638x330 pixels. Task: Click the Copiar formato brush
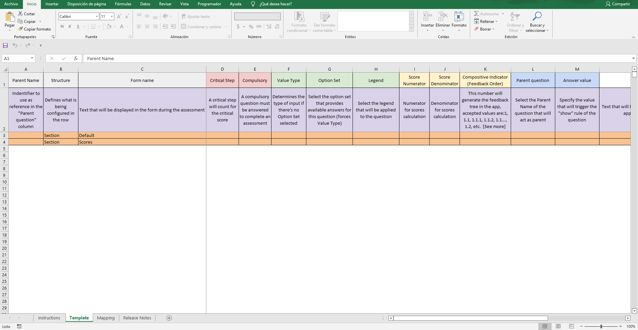click(20, 29)
